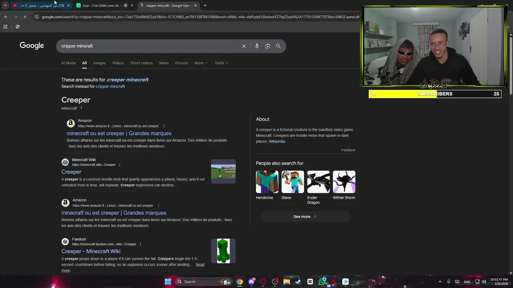The image size is (513, 288).
Task: Switch to the Forums results tab
Action: (x=182, y=63)
